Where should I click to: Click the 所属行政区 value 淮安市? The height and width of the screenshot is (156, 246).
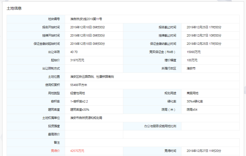pyautogui.click(x=191, y=68)
